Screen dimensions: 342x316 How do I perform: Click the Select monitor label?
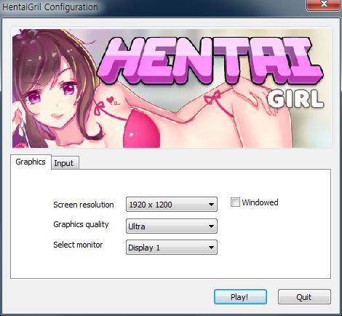click(78, 245)
